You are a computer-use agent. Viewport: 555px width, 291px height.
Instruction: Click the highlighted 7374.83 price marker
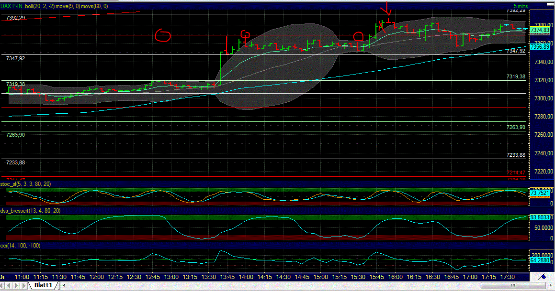pos(540,29)
